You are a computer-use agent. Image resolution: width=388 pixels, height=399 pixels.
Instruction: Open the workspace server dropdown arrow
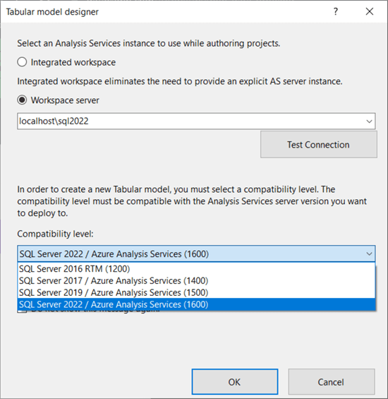pos(369,121)
